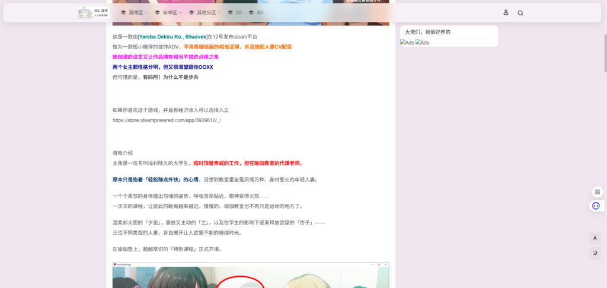Click the Yareba Dekiru Ko., 69waves link

pos(172,37)
